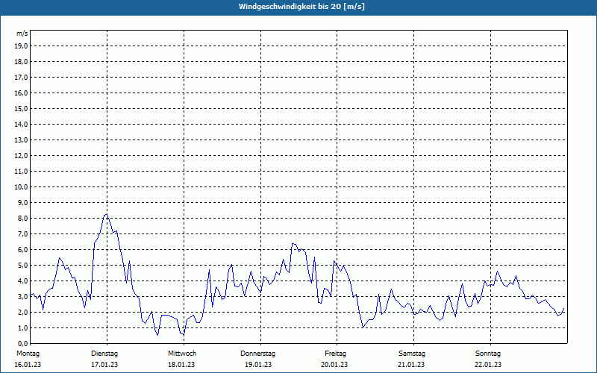The image size is (597, 373).
Task: Click the 8,0 y-axis label
Action: [x=22, y=219]
